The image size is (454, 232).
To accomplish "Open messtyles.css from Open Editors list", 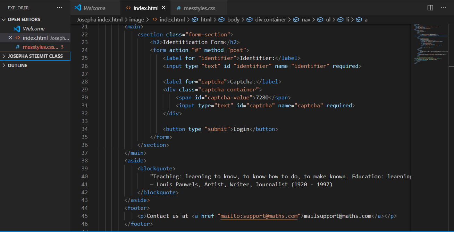I will [x=35, y=47].
